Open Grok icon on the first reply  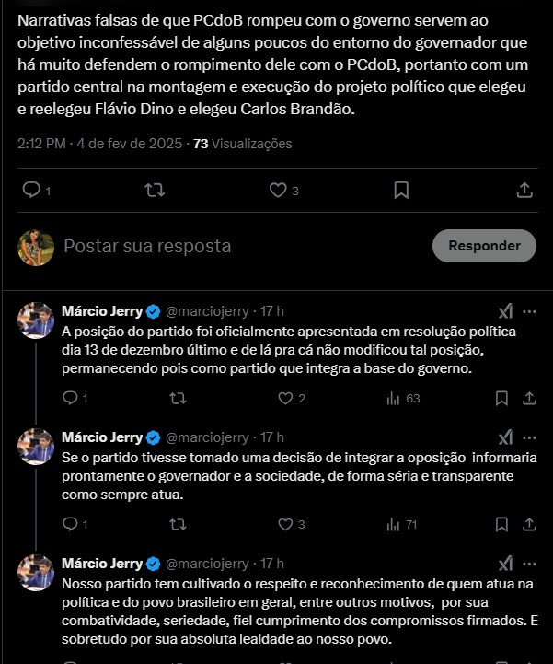click(x=505, y=311)
